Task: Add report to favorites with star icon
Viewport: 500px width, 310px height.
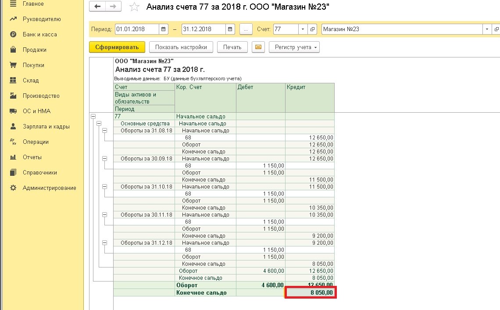Action: [x=134, y=7]
